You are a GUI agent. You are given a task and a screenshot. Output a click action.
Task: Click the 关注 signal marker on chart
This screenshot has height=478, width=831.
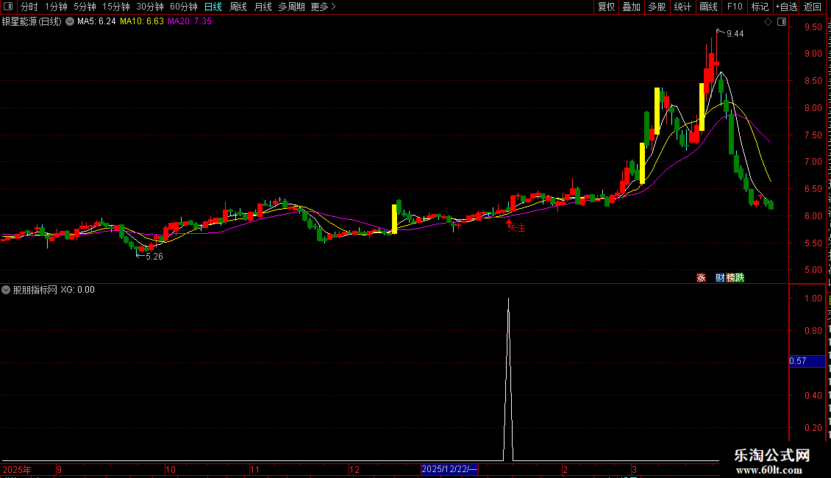pos(516,227)
